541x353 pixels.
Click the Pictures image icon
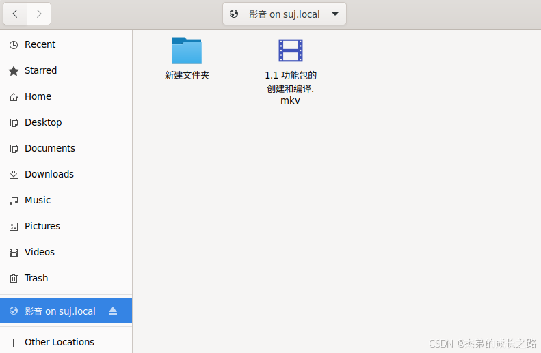14,226
